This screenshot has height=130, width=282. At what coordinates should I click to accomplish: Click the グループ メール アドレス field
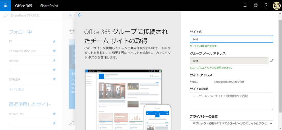click(x=229, y=61)
